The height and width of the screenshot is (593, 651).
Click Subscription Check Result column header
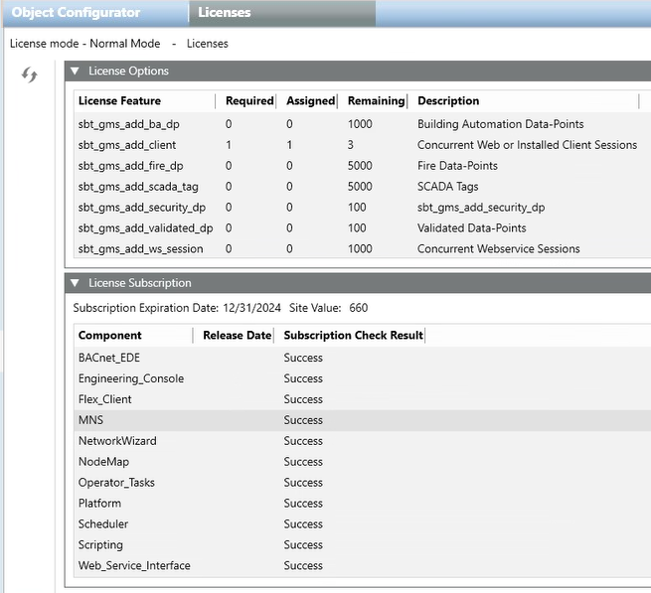pyautogui.click(x=353, y=336)
